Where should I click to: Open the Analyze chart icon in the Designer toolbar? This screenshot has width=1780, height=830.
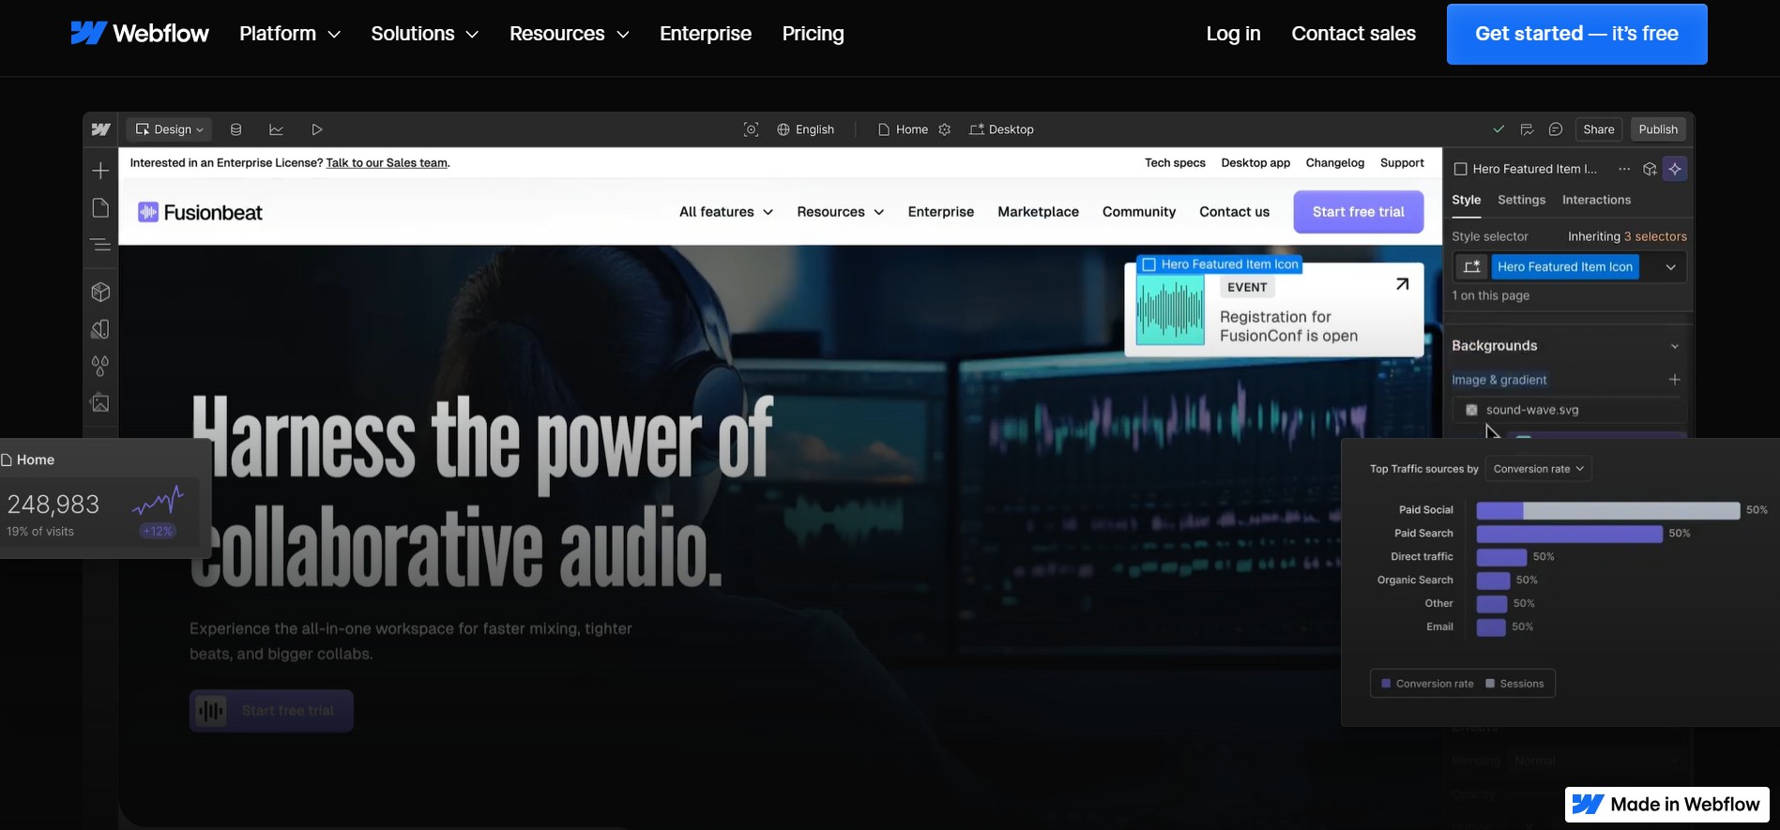[276, 129]
